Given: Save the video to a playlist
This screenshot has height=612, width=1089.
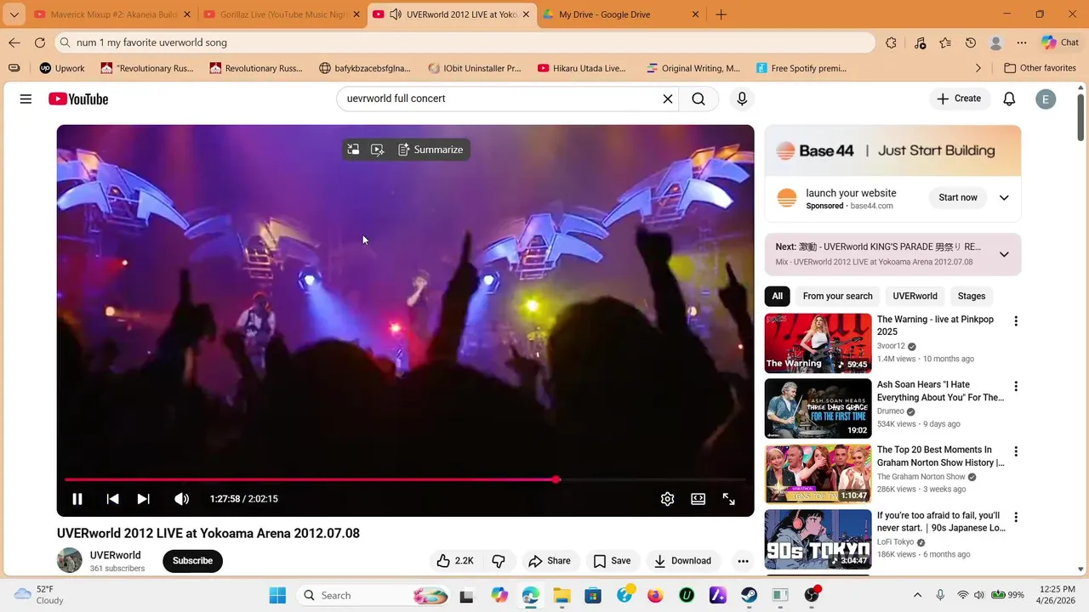Looking at the screenshot, I should pyautogui.click(x=612, y=561).
